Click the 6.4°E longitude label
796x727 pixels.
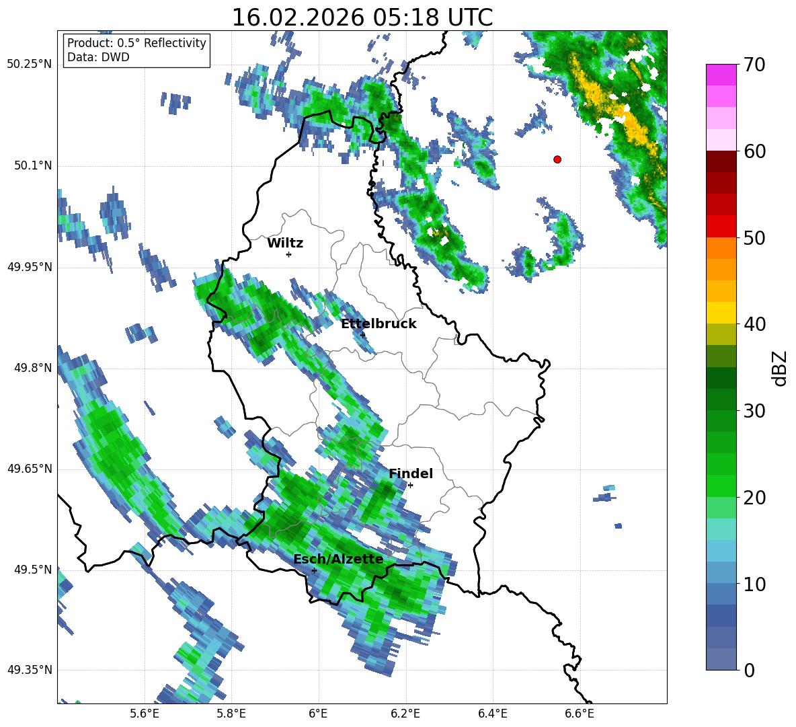pos(492,714)
